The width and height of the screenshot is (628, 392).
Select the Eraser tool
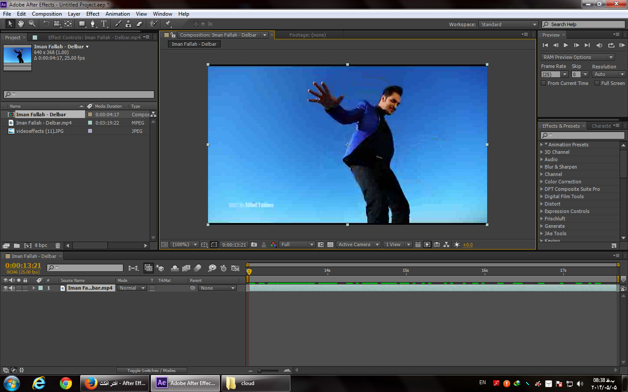point(140,24)
